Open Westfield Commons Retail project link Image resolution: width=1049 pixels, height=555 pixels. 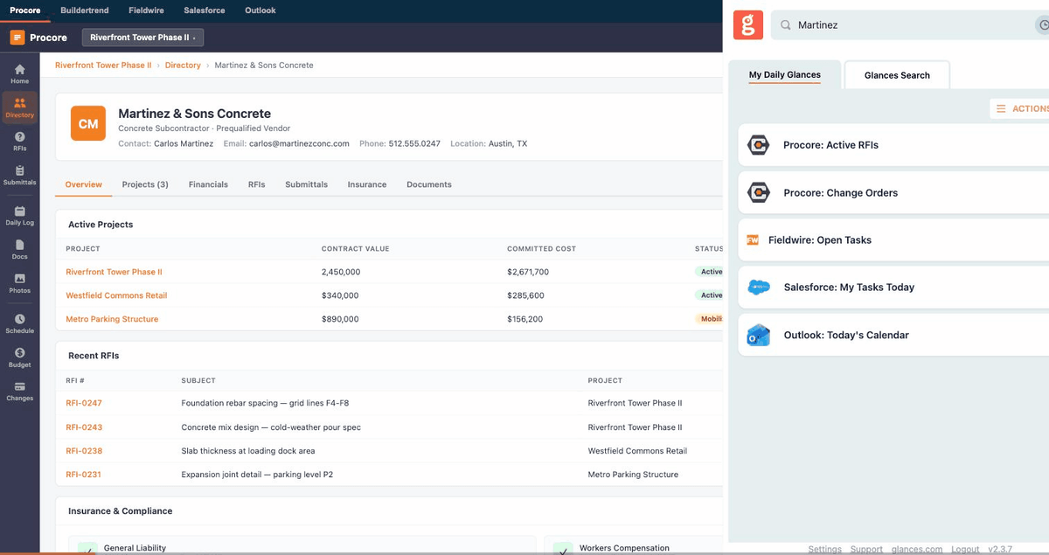coord(116,295)
